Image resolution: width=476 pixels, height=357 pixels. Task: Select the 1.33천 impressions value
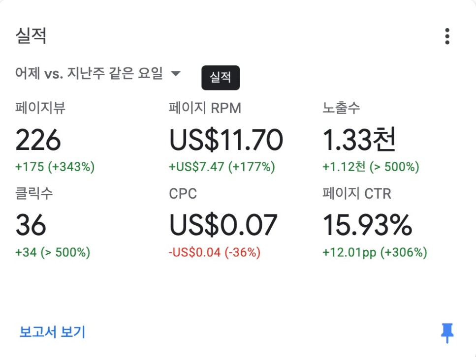(x=359, y=140)
